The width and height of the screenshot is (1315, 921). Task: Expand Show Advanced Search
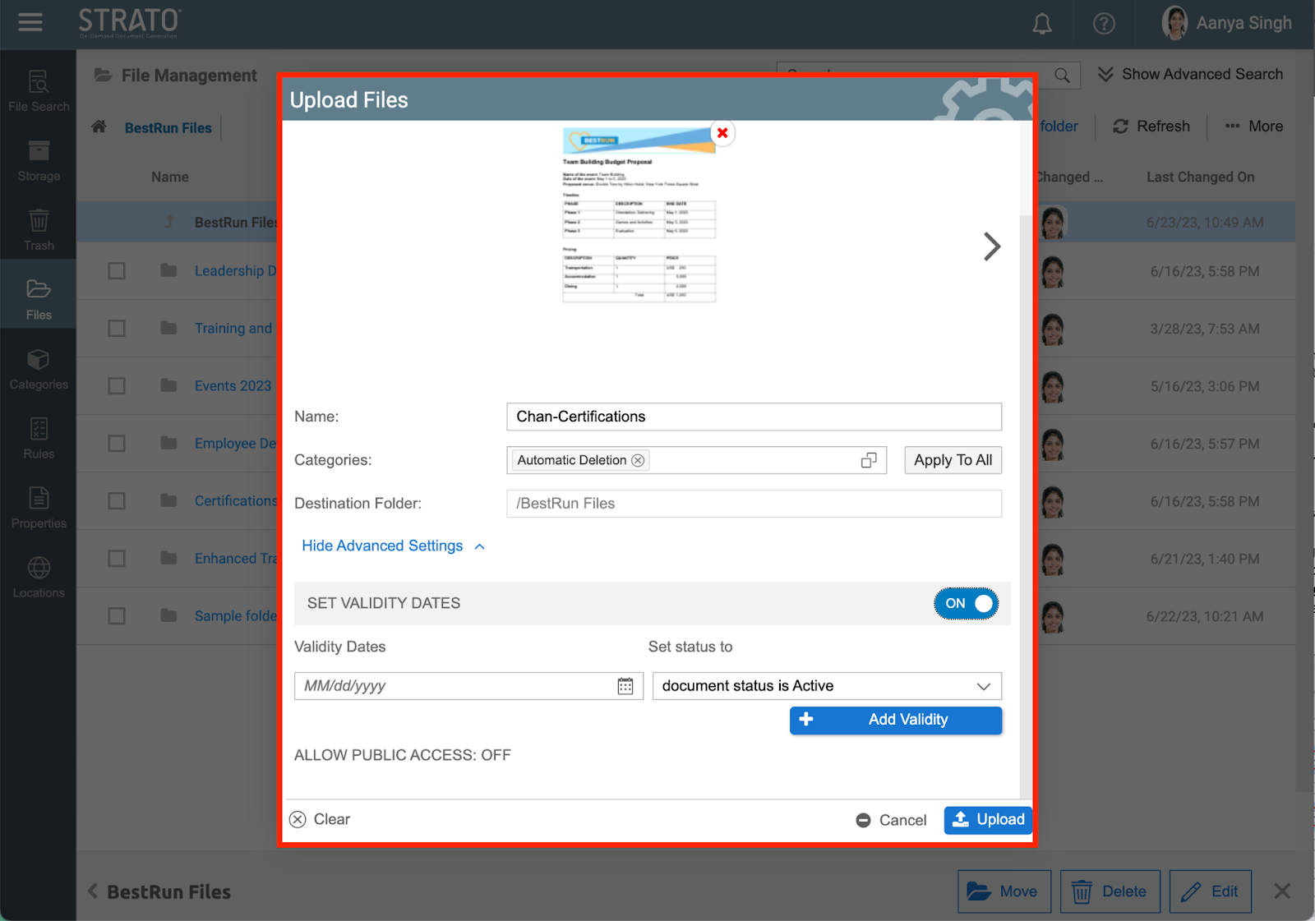click(1190, 75)
